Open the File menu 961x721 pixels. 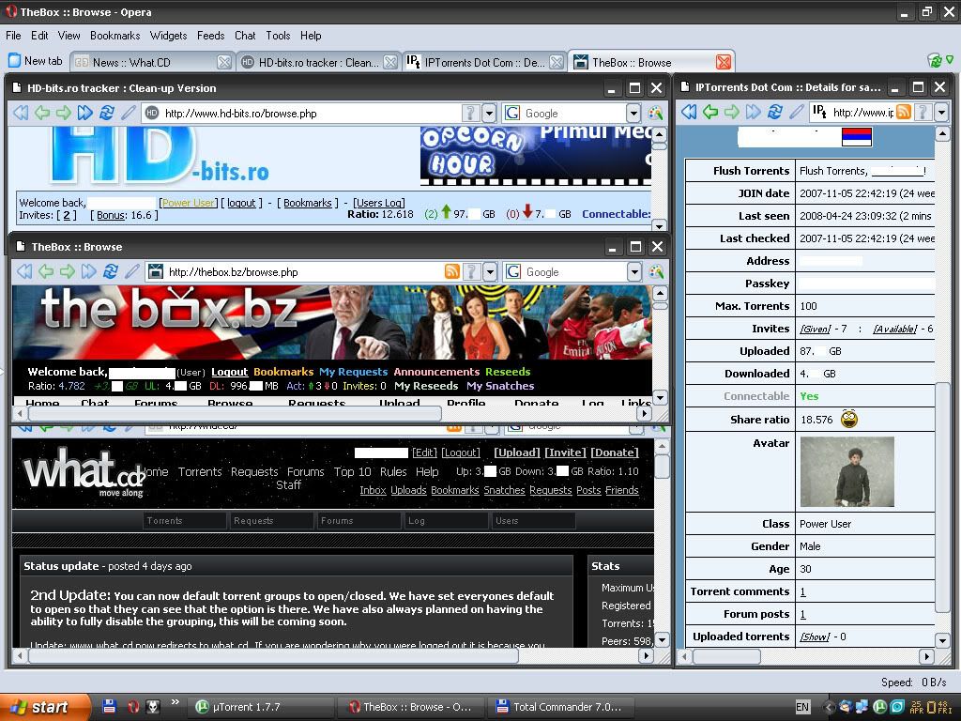coord(13,36)
